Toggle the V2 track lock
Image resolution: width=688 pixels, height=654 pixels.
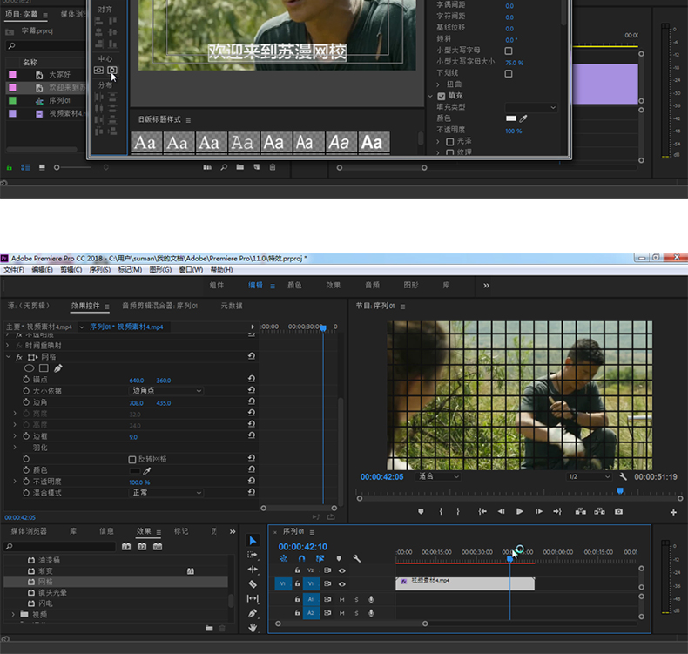(x=297, y=570)
